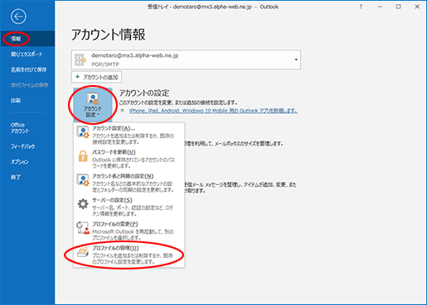Choose パスワードを更新(U) menu entry
Viewport: 427px width, 305px height.
point(129,159)
